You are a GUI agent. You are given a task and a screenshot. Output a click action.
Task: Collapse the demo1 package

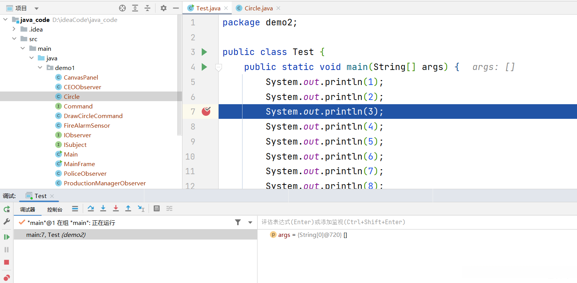[x=40, y=68]
